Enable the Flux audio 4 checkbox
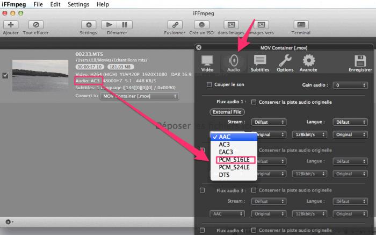The width and height of the screenshot is (376, 235). (202, 230)
